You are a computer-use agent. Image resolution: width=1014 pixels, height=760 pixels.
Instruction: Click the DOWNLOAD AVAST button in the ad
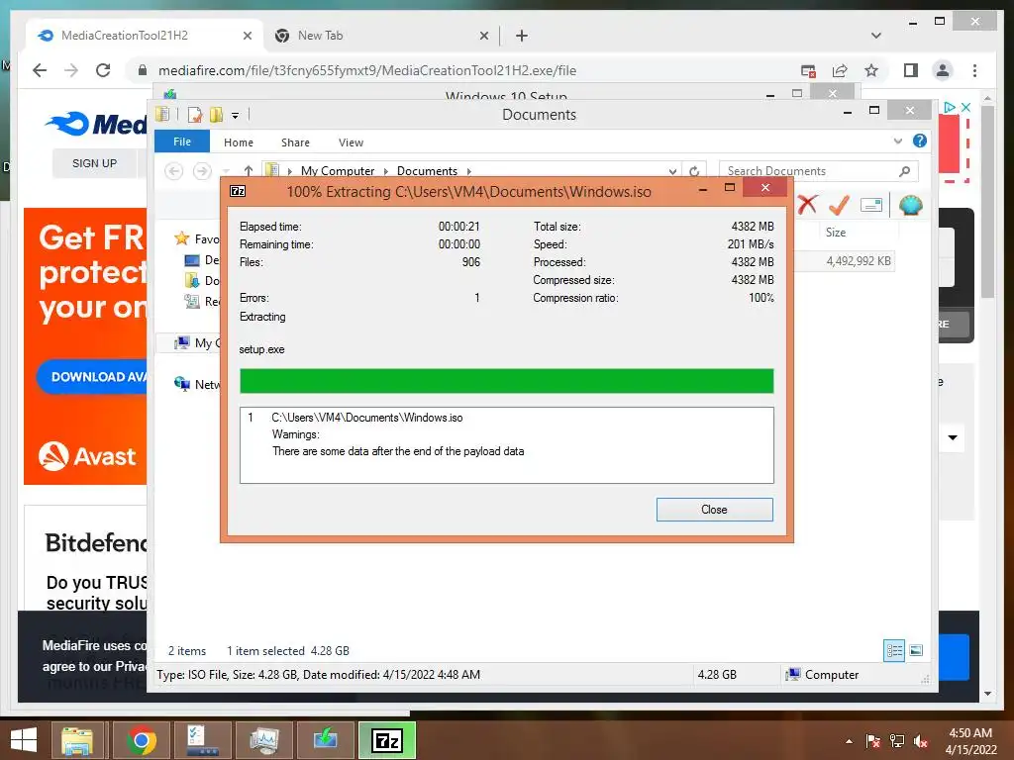tap(92, 377)
